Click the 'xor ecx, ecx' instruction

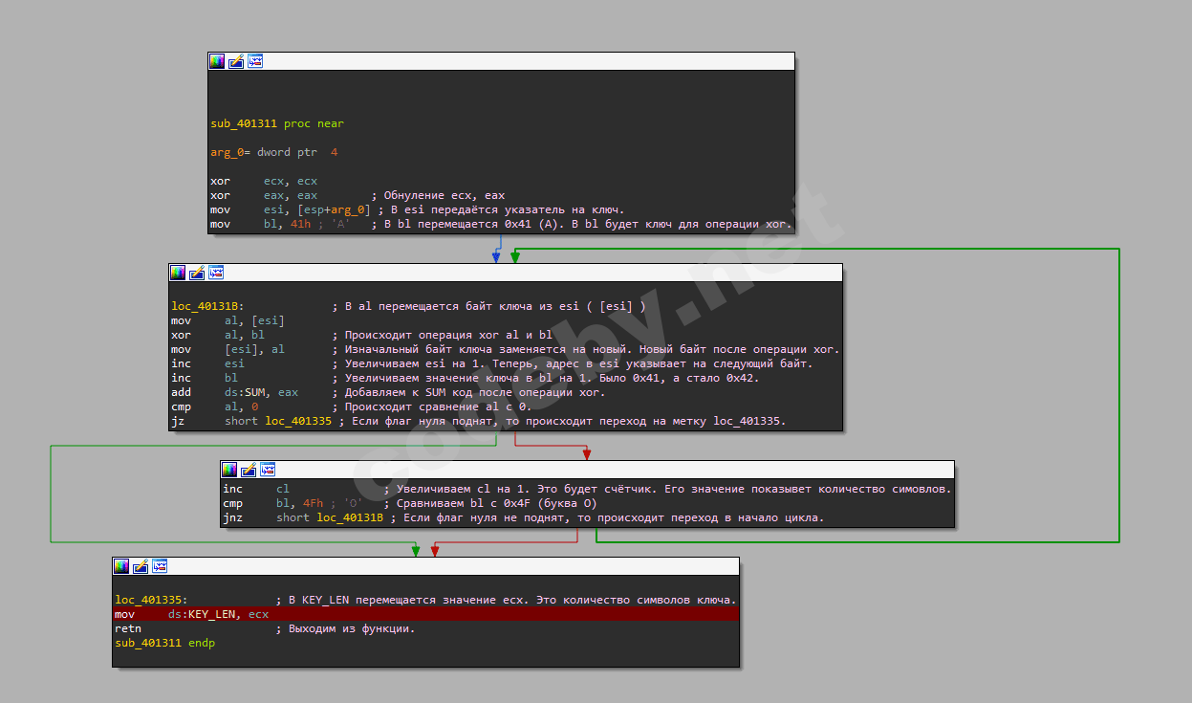[264, 181]
